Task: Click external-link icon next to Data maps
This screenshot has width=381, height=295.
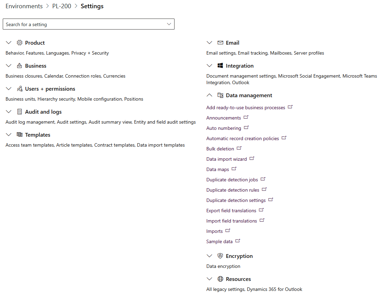Action: tap(234, 169)
